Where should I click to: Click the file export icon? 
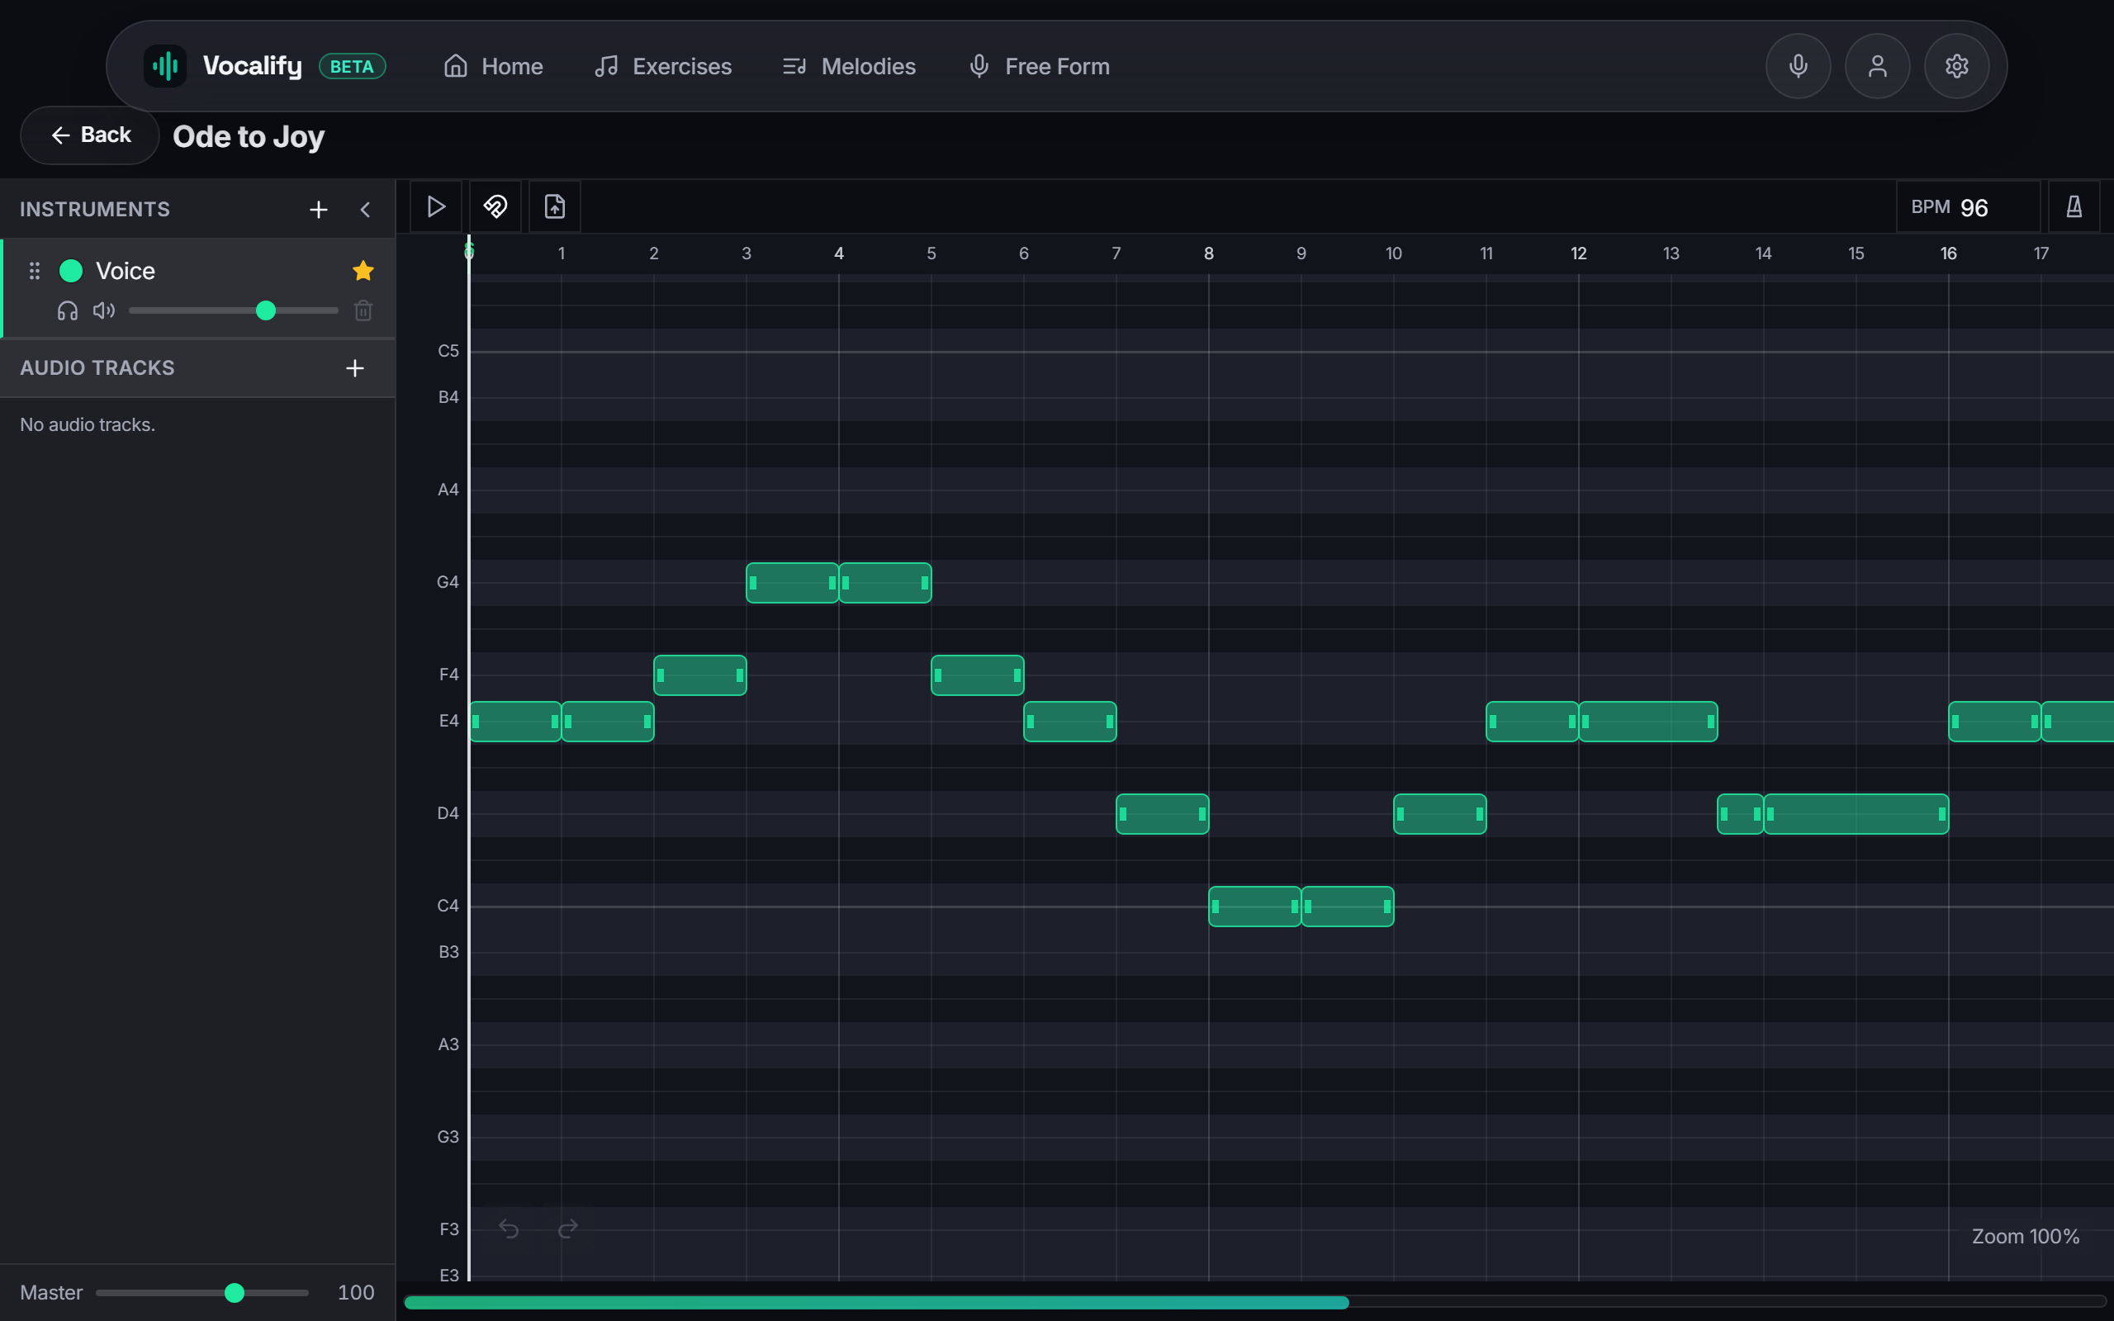(x=555, y=207)
